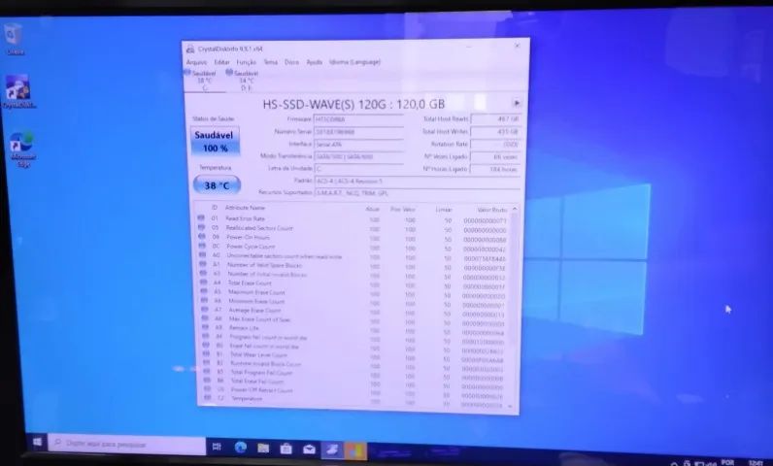Open Mail app from the taskbar
Viewport: 773px width, 466px height.
[x=309, y=449]
